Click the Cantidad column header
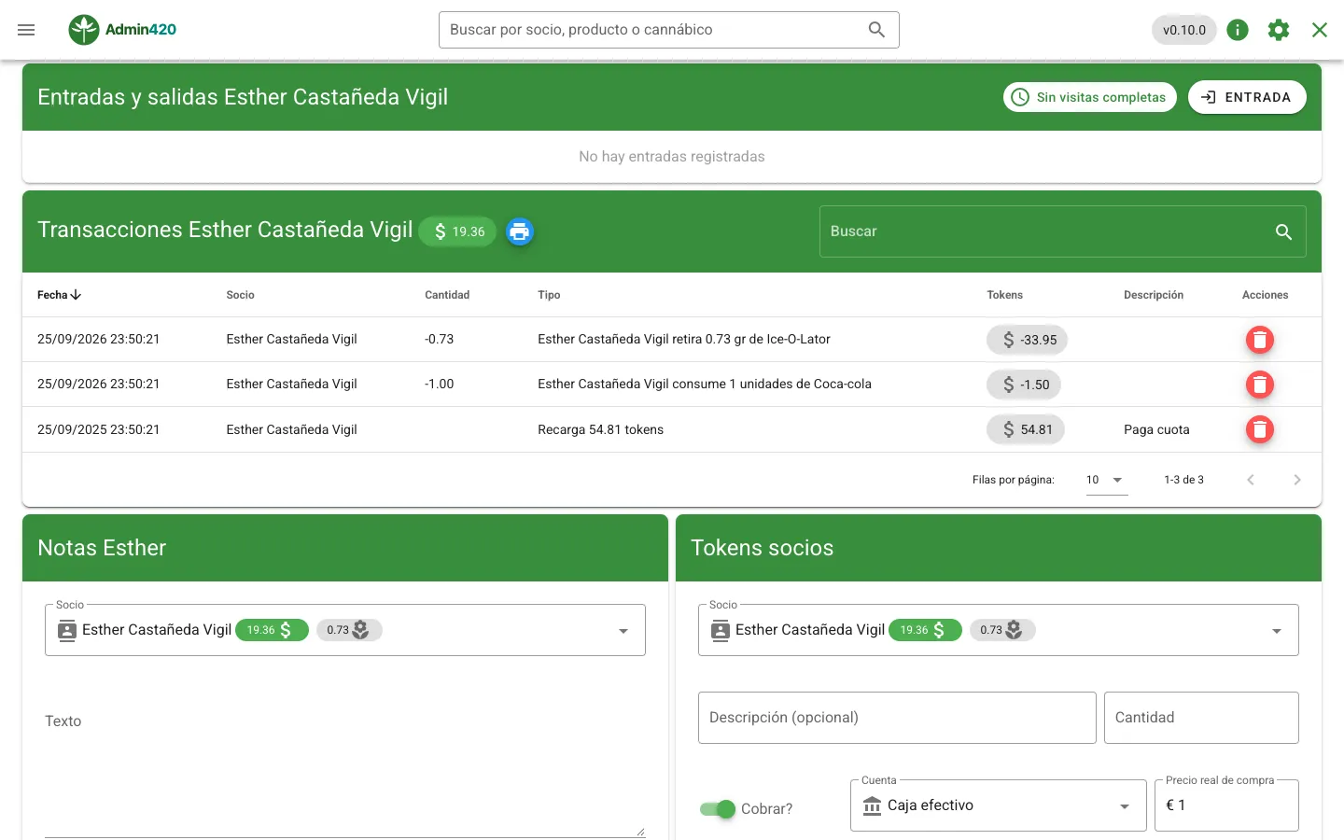Image resolution: width=1344 pixels, height=840 pixels. 447,295
